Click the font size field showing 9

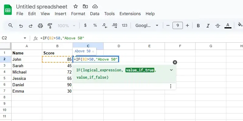(178, 25)
